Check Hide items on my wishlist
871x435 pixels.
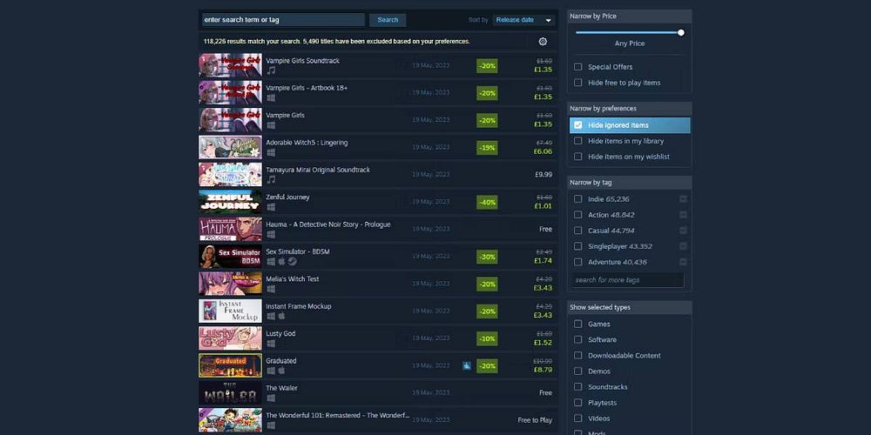click(x=578, y=157)
